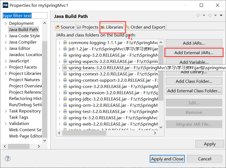Screen dimensions: 226x168
Task: Click the Add JARs... button
Action: click(x=194, y=43)
